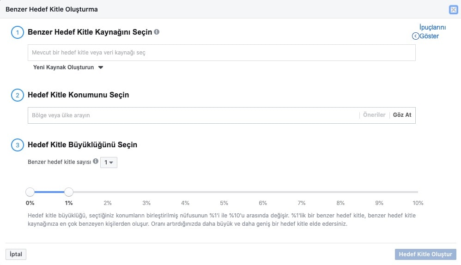Click İptal to cancel
Image resolution: width=461 pixels, height=265 pixels.
tap(16, 254)
